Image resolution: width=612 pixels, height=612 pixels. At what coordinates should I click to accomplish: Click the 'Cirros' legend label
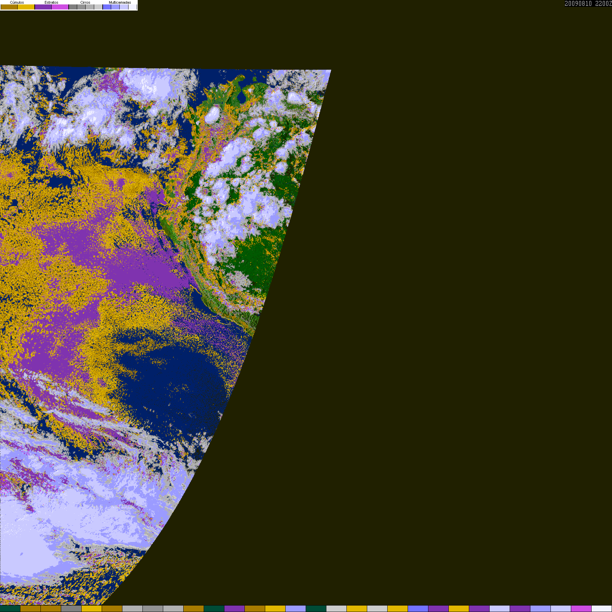tap(85, 2)
